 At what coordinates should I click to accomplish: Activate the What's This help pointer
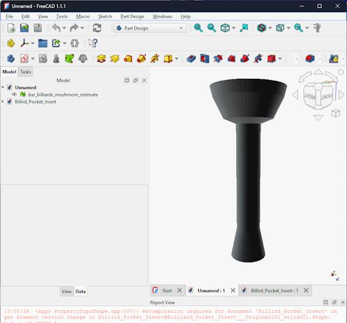(x=93, y=43)
